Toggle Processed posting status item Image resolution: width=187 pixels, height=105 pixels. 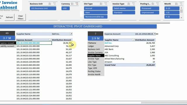[150, 8]
